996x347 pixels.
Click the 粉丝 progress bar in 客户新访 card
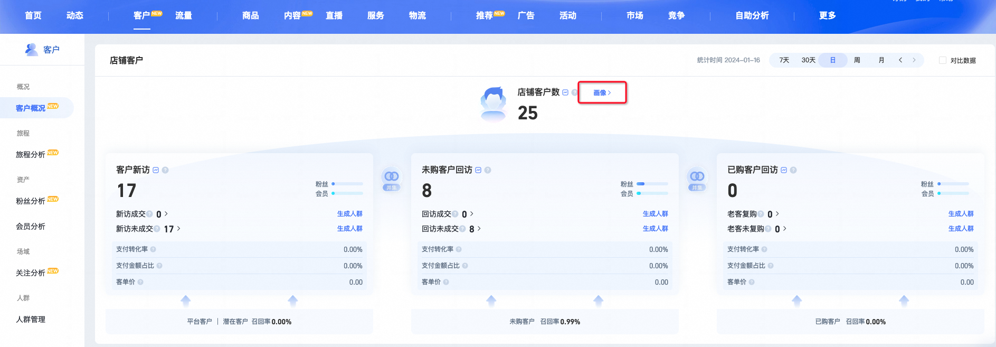pos(347,184)
